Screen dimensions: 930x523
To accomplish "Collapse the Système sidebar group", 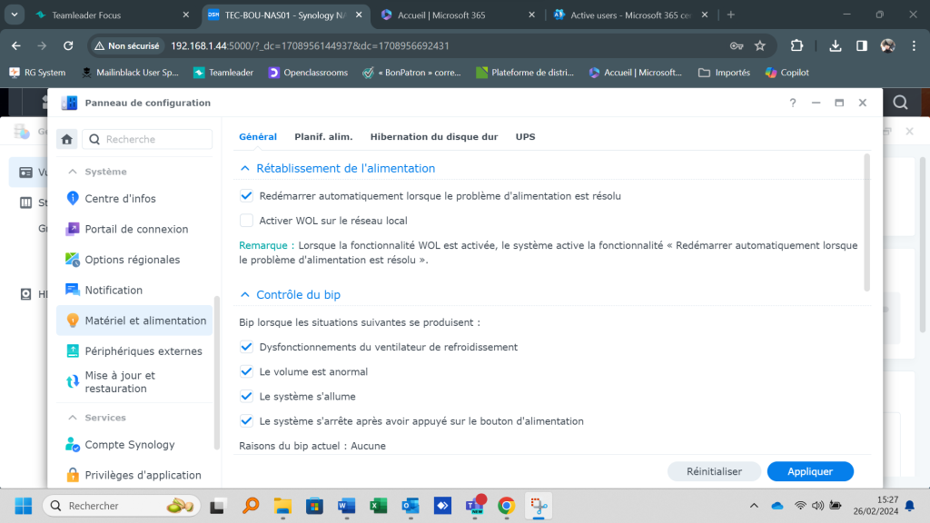I will [73, 172].
